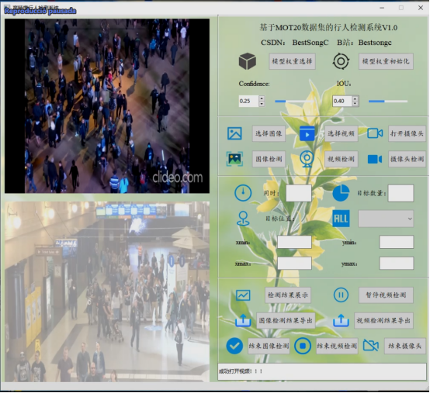This screenshot has height=393, width=430.
Task: Click the xmin value field
Action: click(x=294, y=242)
